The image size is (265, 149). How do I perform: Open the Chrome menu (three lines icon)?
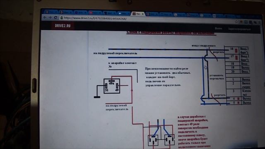pos(260,22)
